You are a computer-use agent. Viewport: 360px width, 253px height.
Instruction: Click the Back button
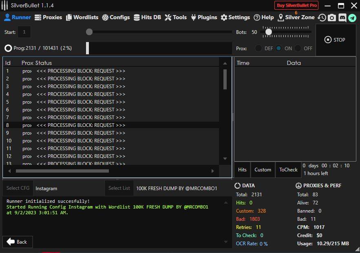[x=17, y=242]
